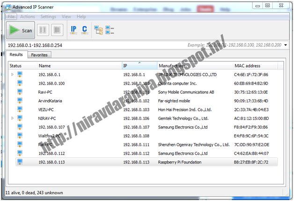Open the View menu

pyautogui.click(x=66, y=17)
